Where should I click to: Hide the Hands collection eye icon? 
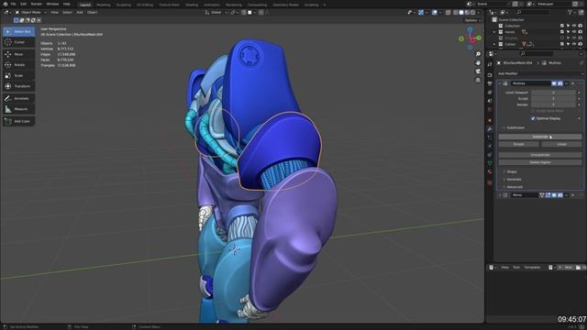[574, 32]
